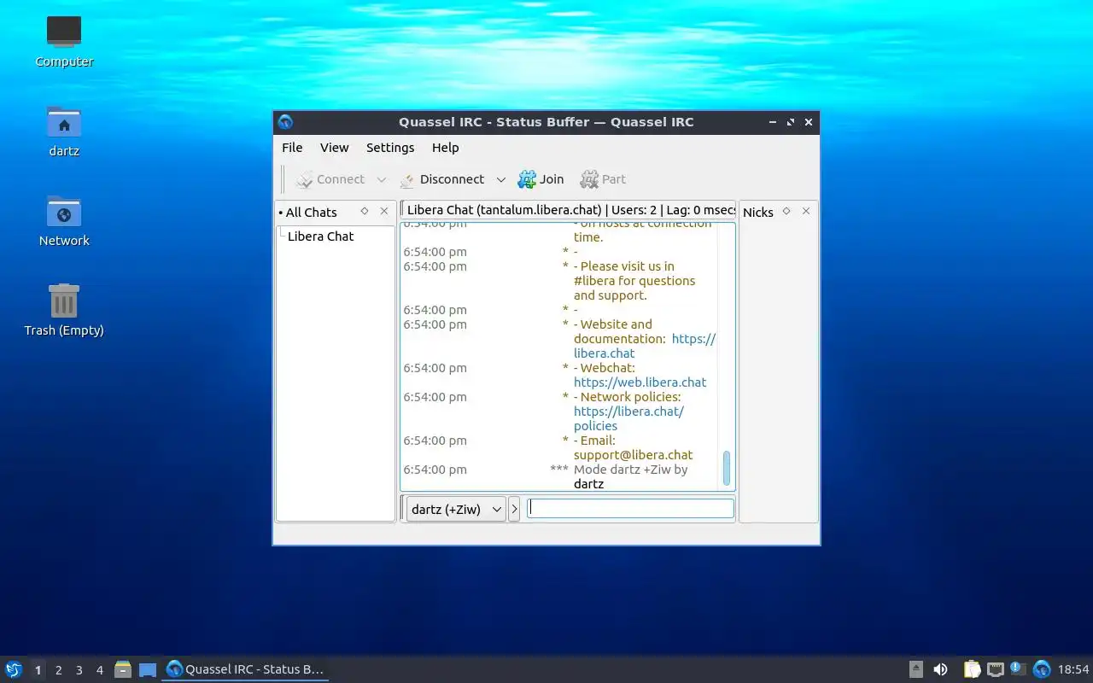Viewport: 1093px width, 683px height.
Task: Click the network connection tray icon
Action: tap(995, 669)
